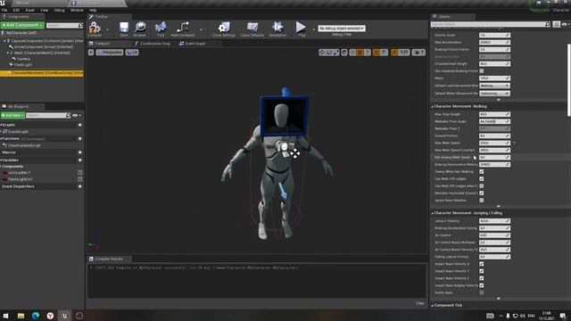Viewport: 571px width, 321px height.
Task: Click the Jump Z Velocity value field
Action: [x=494, y=221]
